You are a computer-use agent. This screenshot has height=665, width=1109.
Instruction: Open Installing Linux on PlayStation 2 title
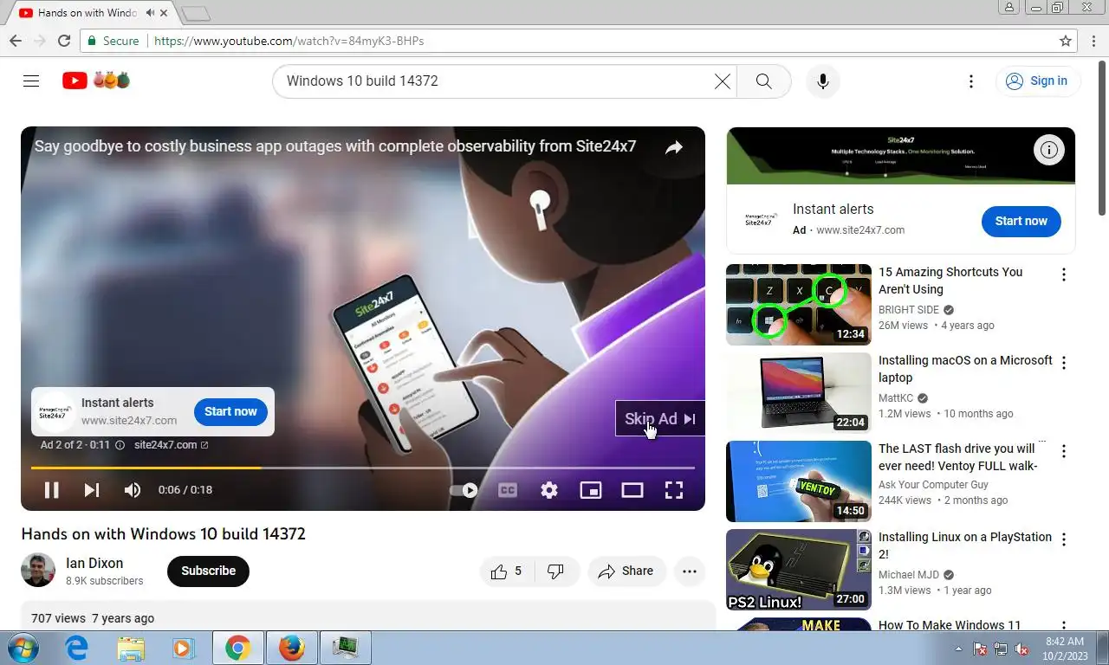click(965, 546)
